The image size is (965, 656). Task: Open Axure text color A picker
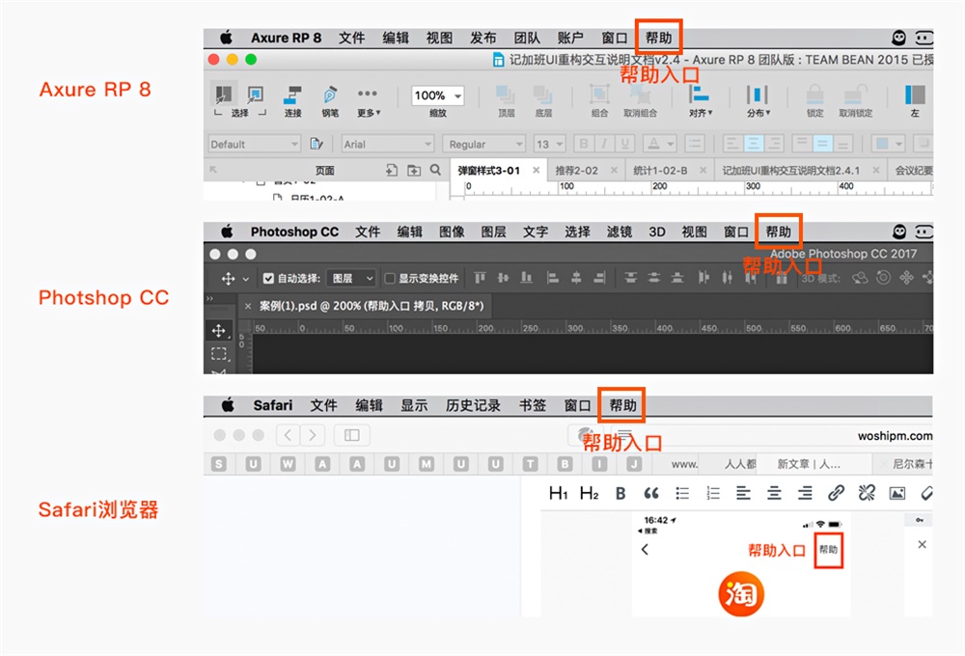(x=659, y=144)
